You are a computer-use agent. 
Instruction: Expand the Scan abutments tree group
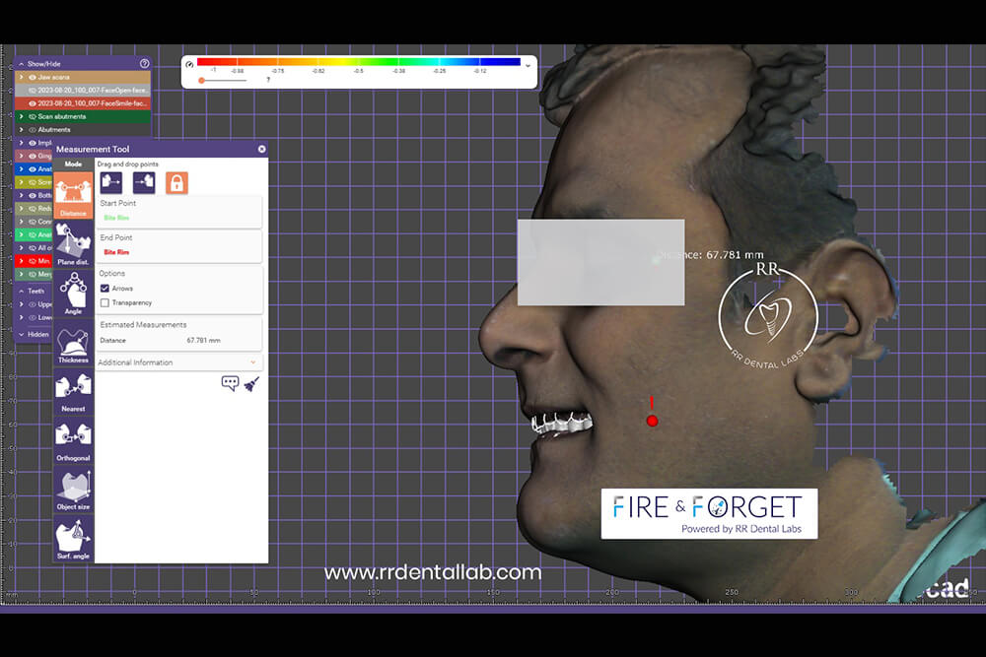point(22,116)
